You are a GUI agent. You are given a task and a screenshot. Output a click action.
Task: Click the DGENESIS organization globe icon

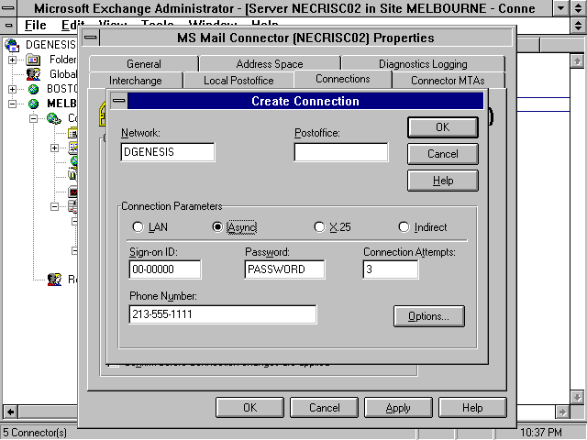[x=12, y=45]
